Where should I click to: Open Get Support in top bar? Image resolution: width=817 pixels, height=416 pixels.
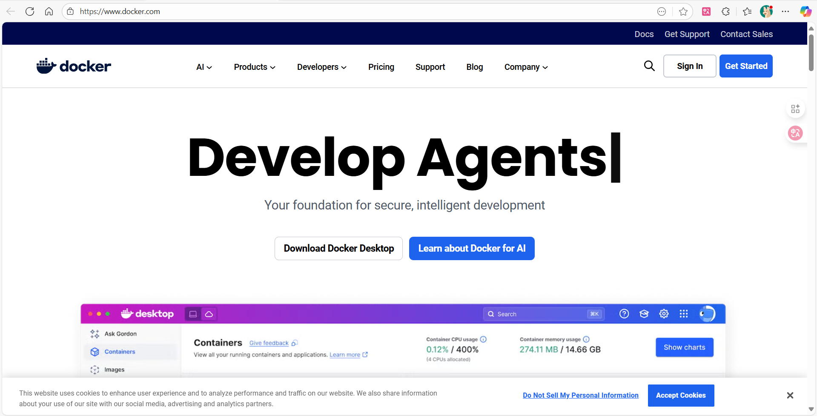[x=687, y=34]
